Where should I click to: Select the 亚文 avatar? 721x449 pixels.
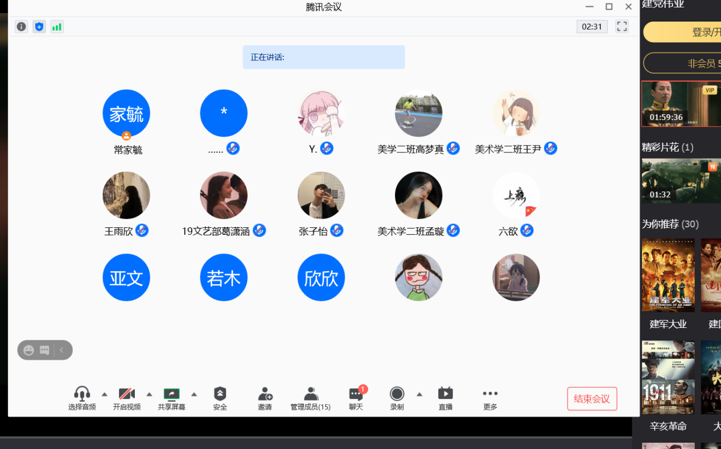[126, 277]
